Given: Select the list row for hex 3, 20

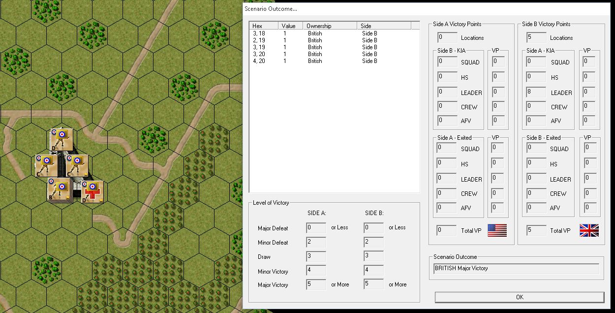Looking at the screenshot, I should (335, 54).
